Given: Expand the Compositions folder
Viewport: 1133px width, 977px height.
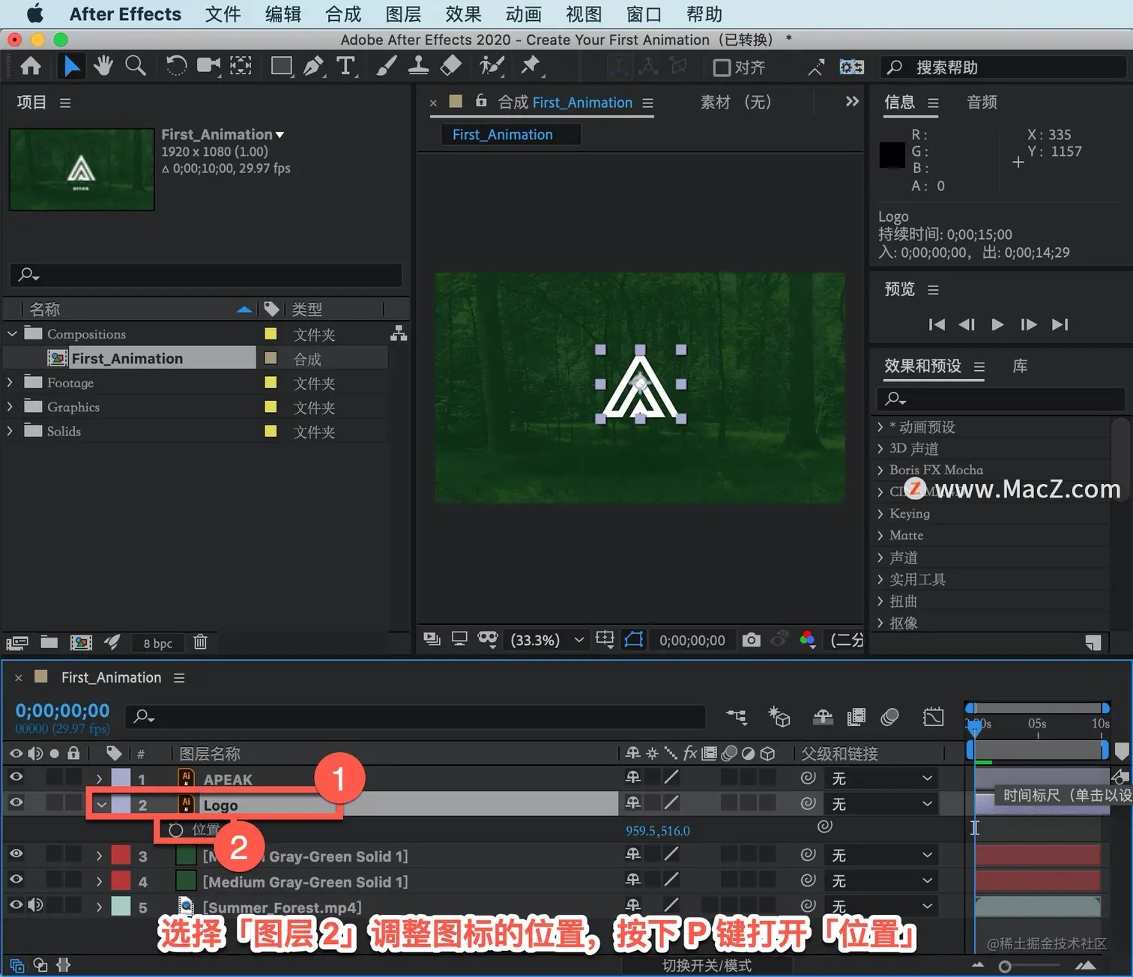Looking at the screenshot, I should [x=12, y=333].
